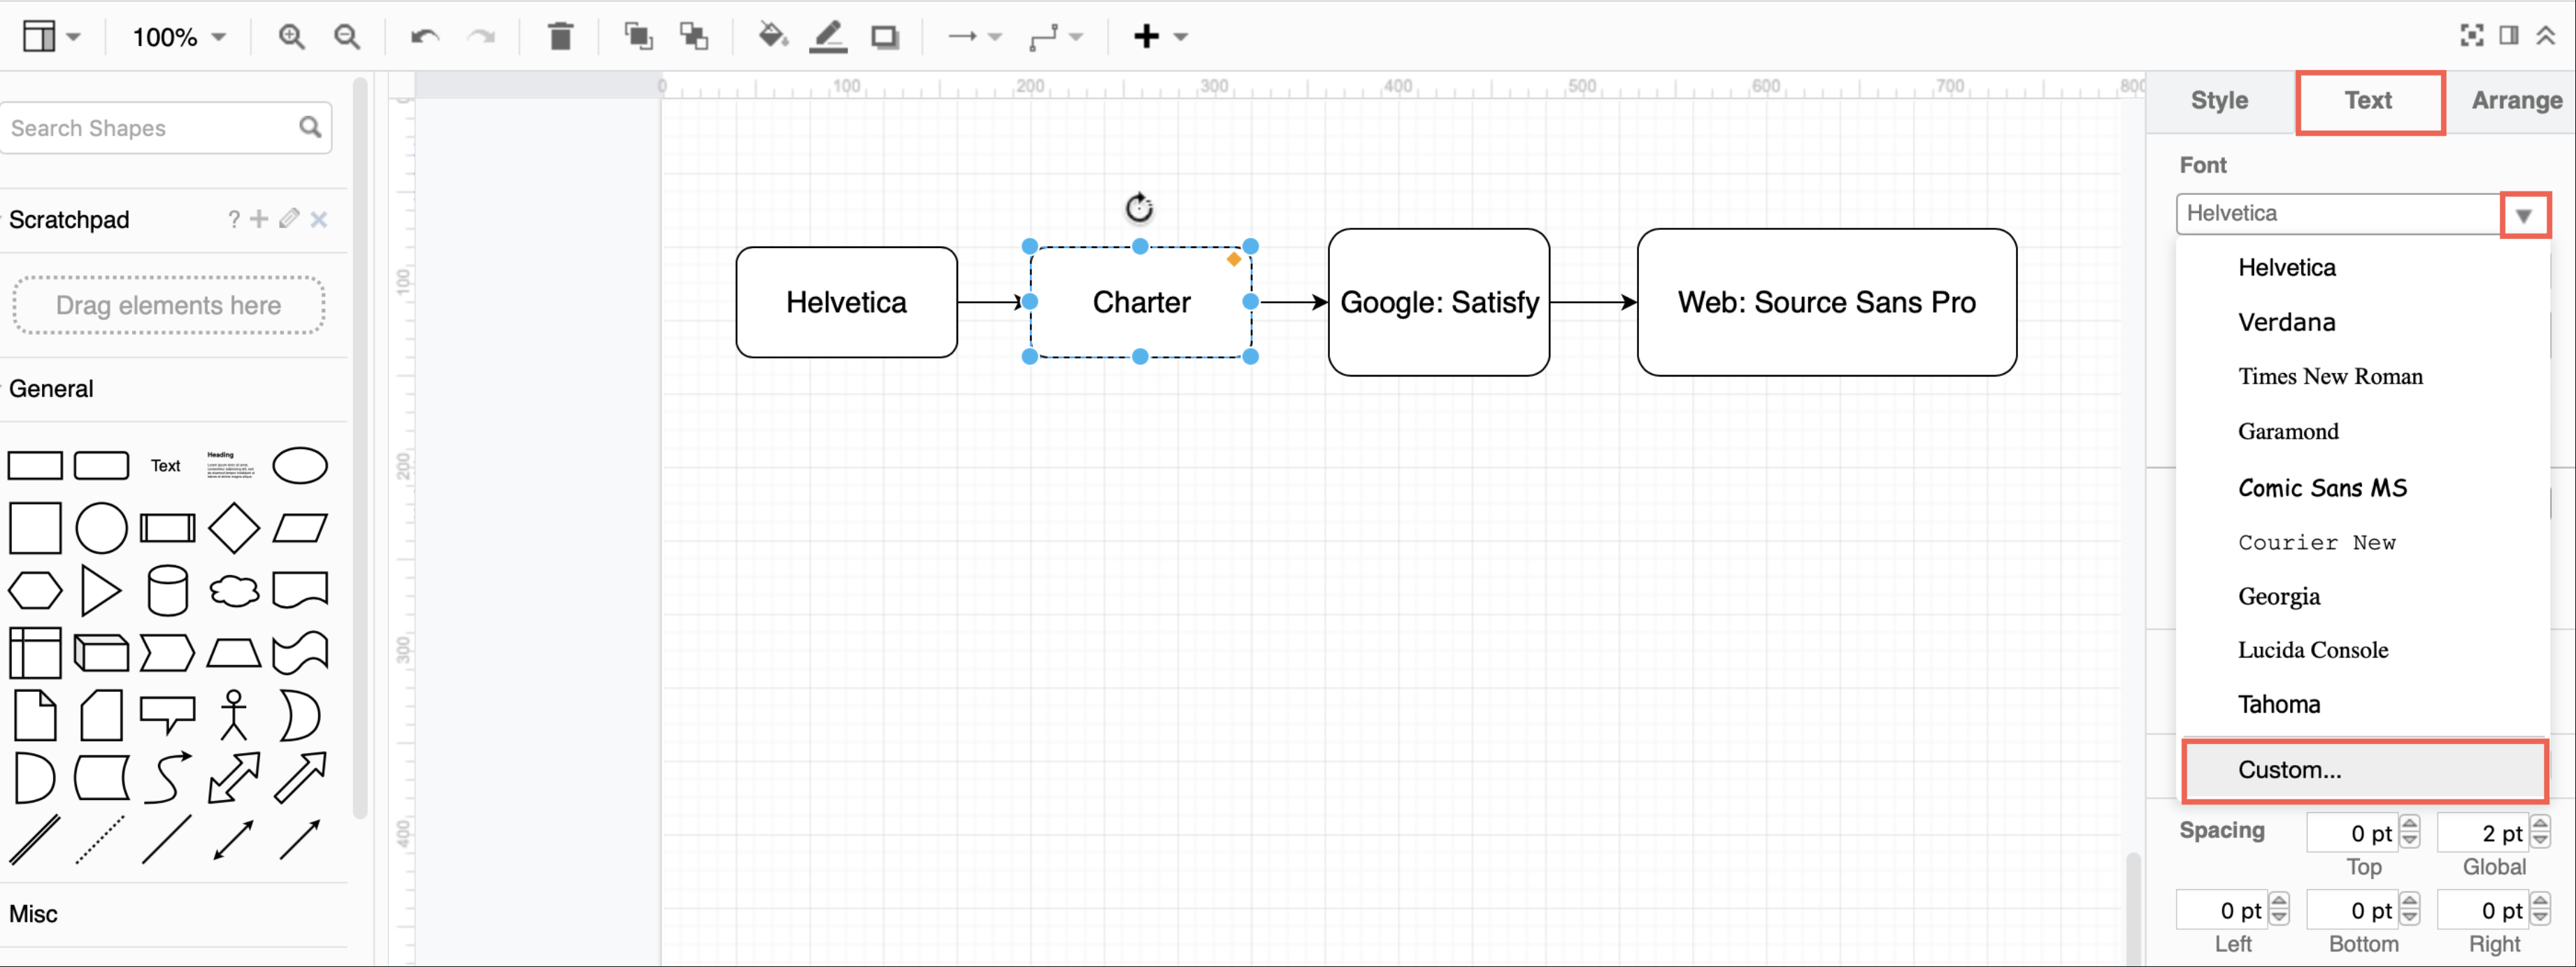Select the actor stick figure shape
Image resolution: width=2576 pixels, height=967 pixels.
234,714
